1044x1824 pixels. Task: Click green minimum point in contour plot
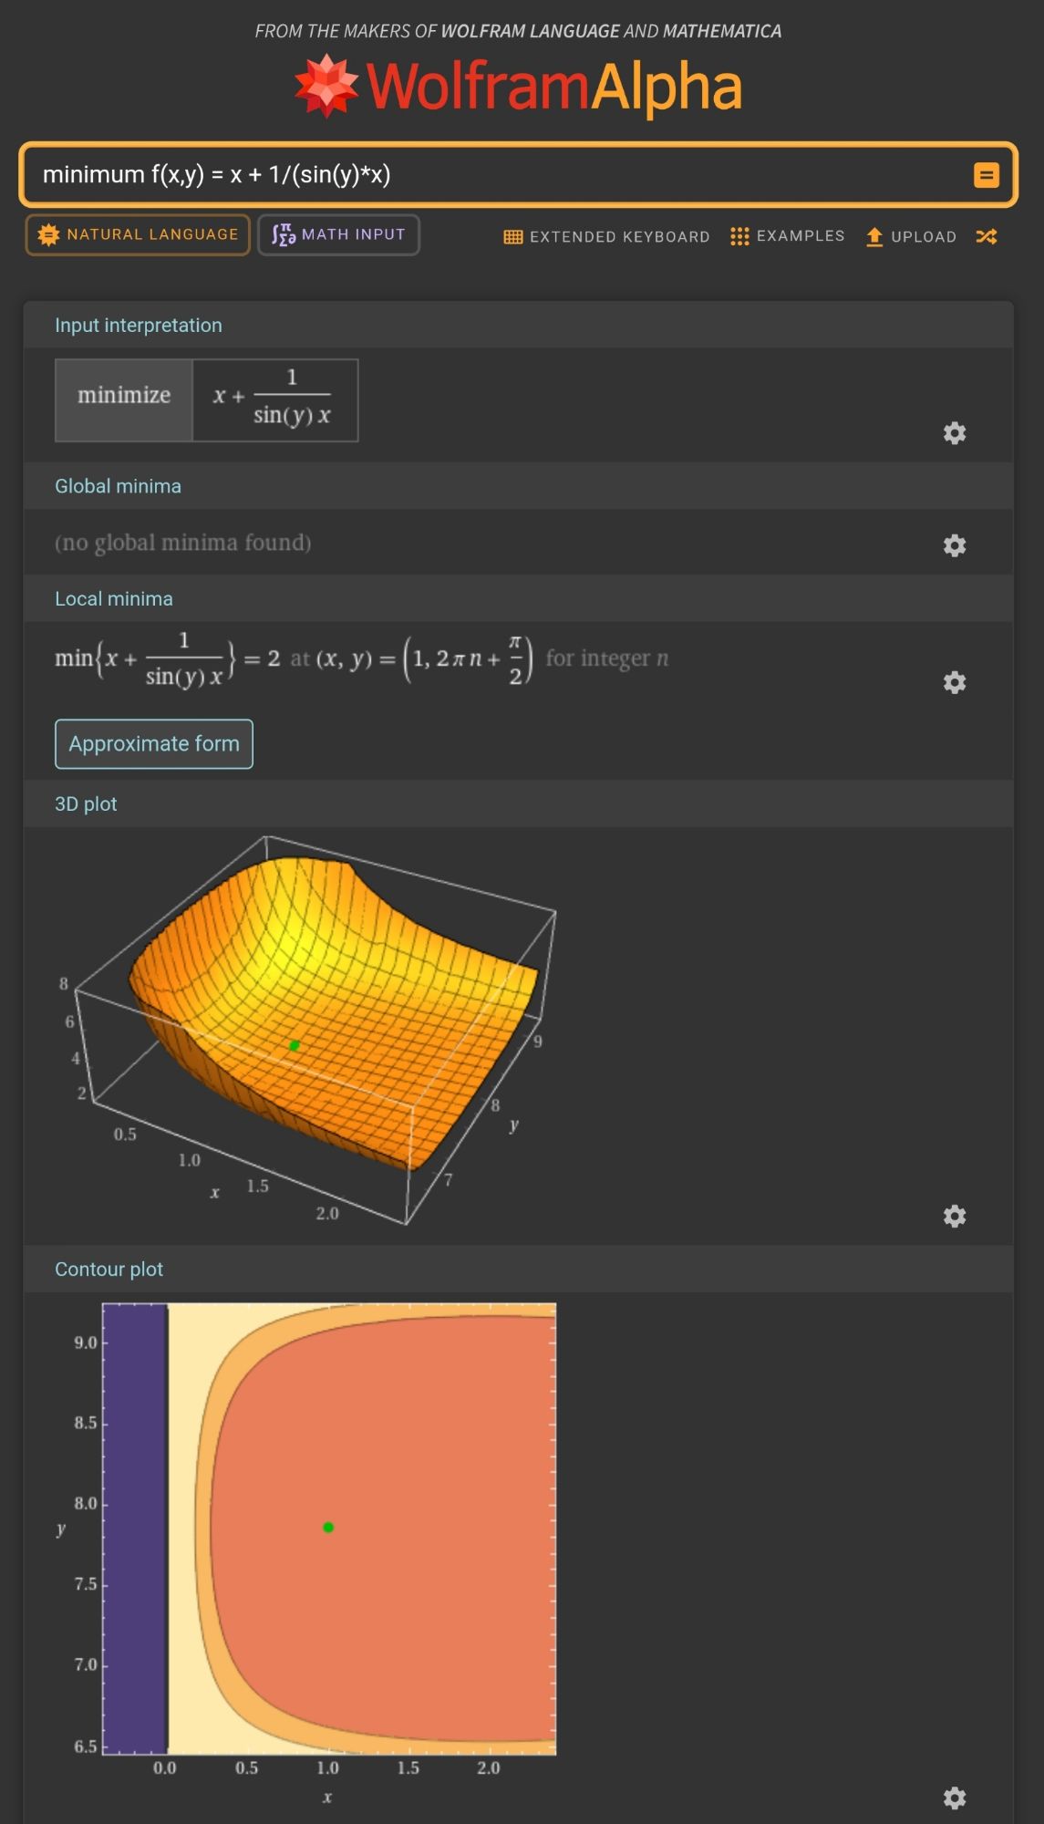328,1527
